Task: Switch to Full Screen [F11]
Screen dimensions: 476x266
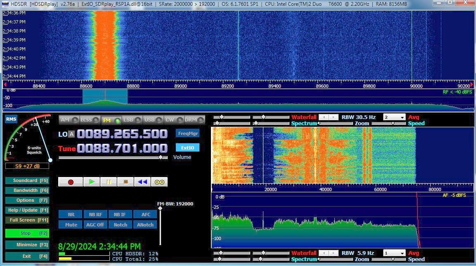Action: pos(27,220)
